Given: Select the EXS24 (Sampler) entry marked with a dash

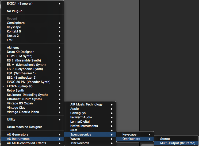Looking at the screenshot, I should point(32,86).
